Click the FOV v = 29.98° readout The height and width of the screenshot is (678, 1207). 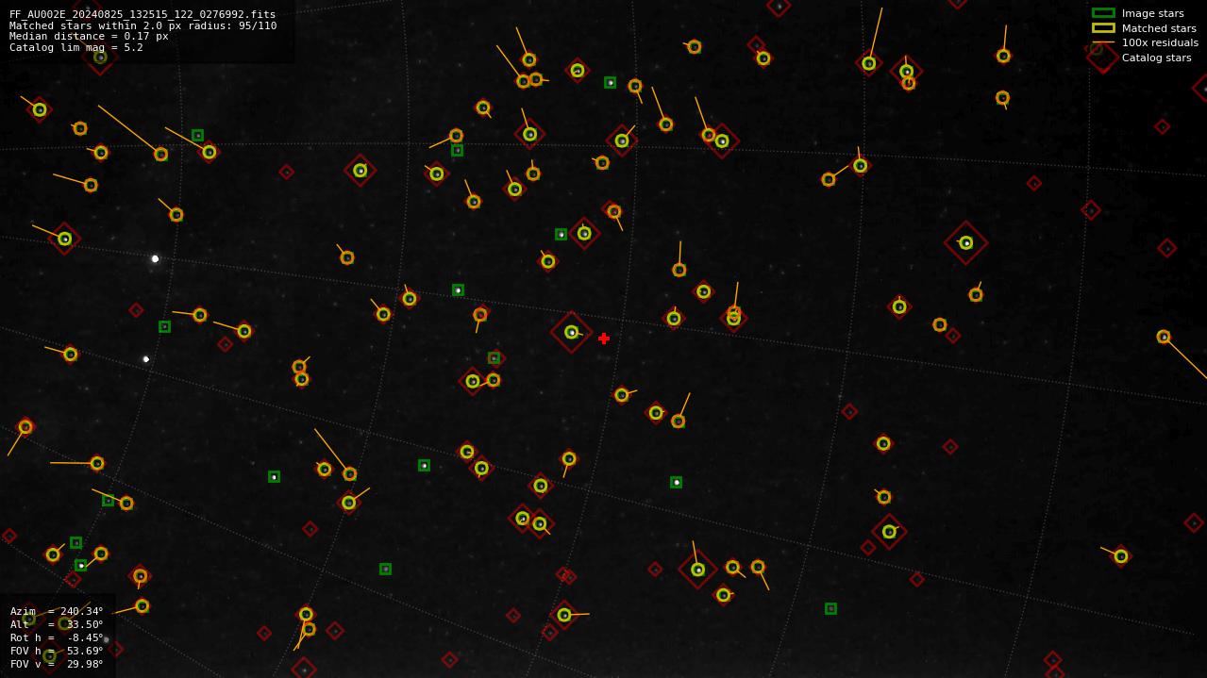tap(57, 664)
